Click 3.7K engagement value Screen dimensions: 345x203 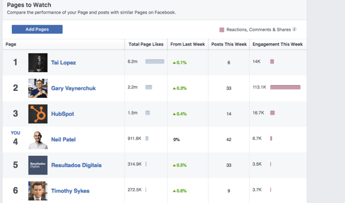(257, 190)
